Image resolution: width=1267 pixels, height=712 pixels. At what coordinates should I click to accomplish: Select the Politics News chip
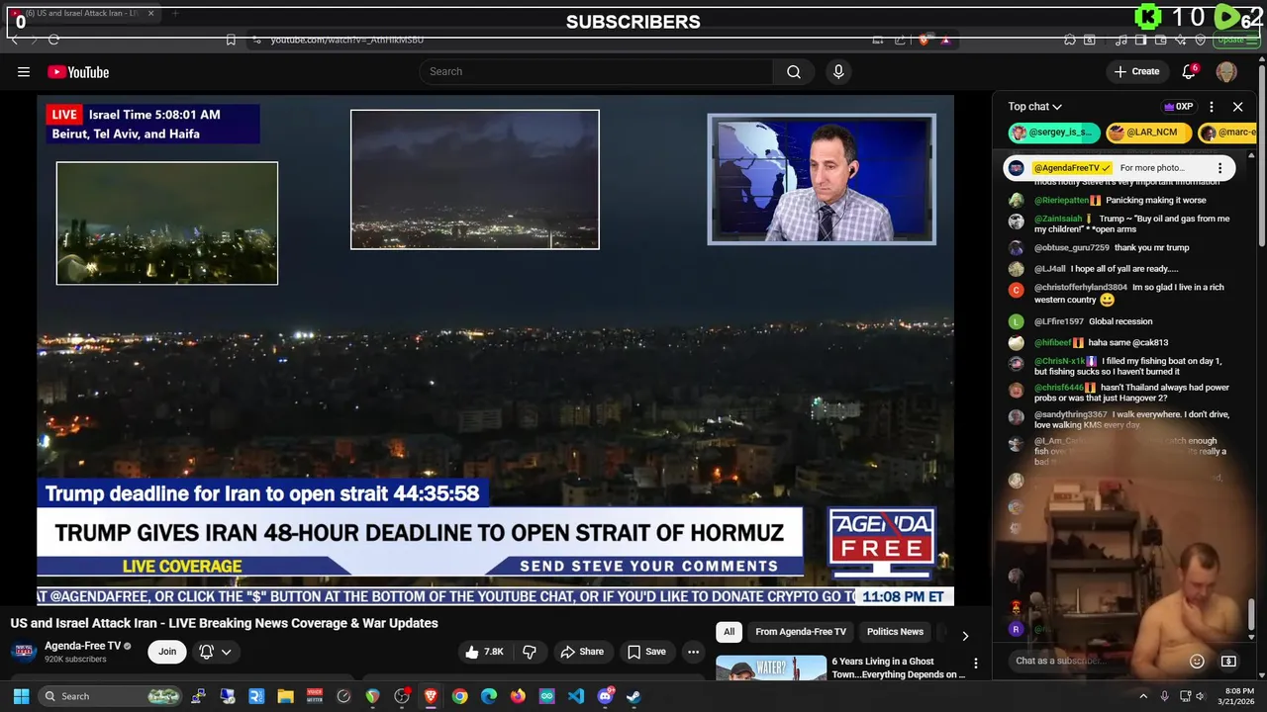(x=895, y=632)
